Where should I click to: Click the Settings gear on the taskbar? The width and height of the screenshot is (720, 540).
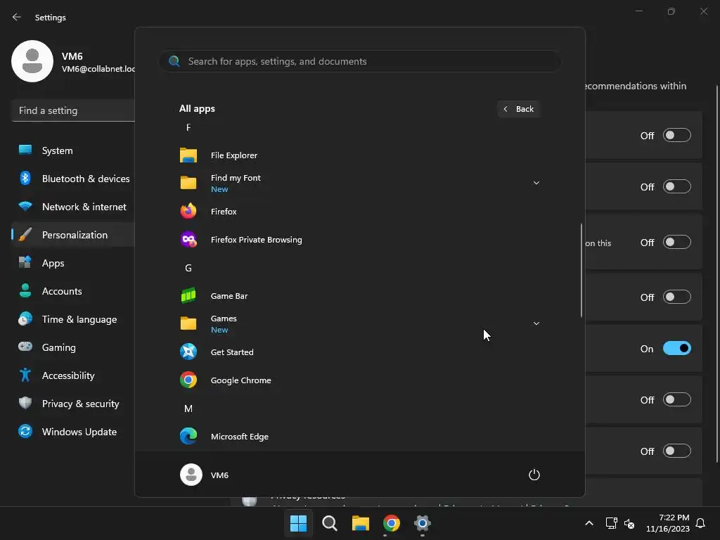pyautogui.click(x=423, y=523)
